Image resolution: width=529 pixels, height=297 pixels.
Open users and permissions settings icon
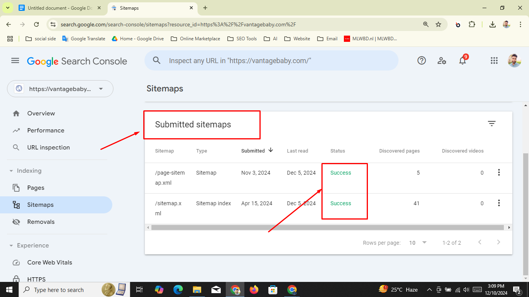[x=442, y=60]
